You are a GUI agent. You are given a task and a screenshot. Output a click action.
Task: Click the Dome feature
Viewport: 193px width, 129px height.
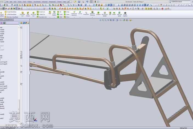(x=67, y=15)
